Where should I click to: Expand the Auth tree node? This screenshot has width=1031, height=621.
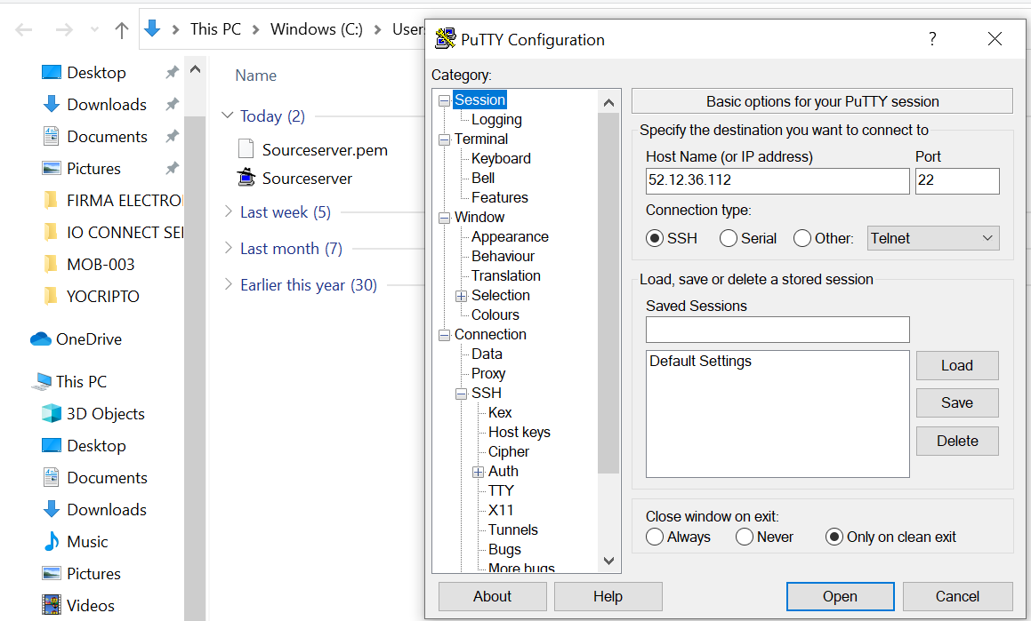pyautogui.click(x=479, y=472)
